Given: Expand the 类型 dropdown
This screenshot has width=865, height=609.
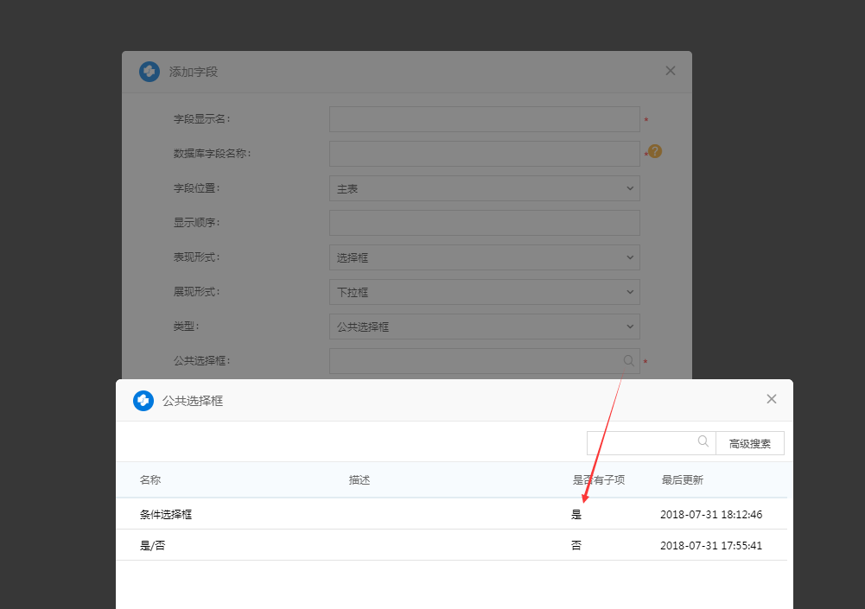Looking at the screenshot, I should (x=484, y=327).
